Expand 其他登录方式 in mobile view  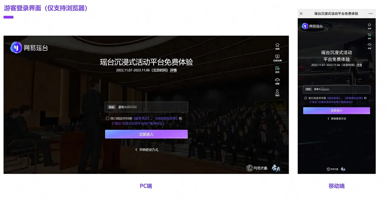(337, 119)
